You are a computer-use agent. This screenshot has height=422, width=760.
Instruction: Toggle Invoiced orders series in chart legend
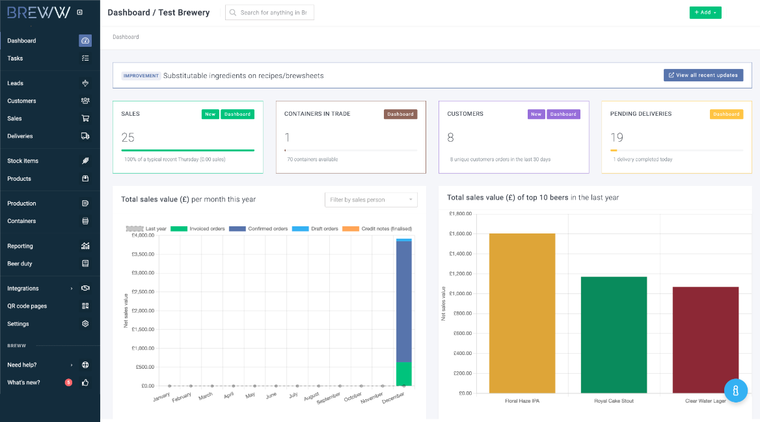click(179, 229)
